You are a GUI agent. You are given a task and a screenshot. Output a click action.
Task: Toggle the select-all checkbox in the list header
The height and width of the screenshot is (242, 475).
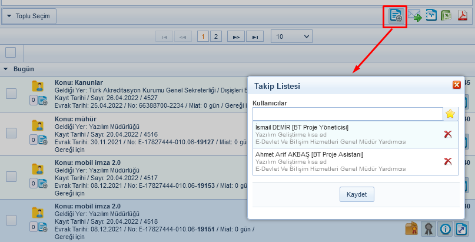(x=11, y=52)
